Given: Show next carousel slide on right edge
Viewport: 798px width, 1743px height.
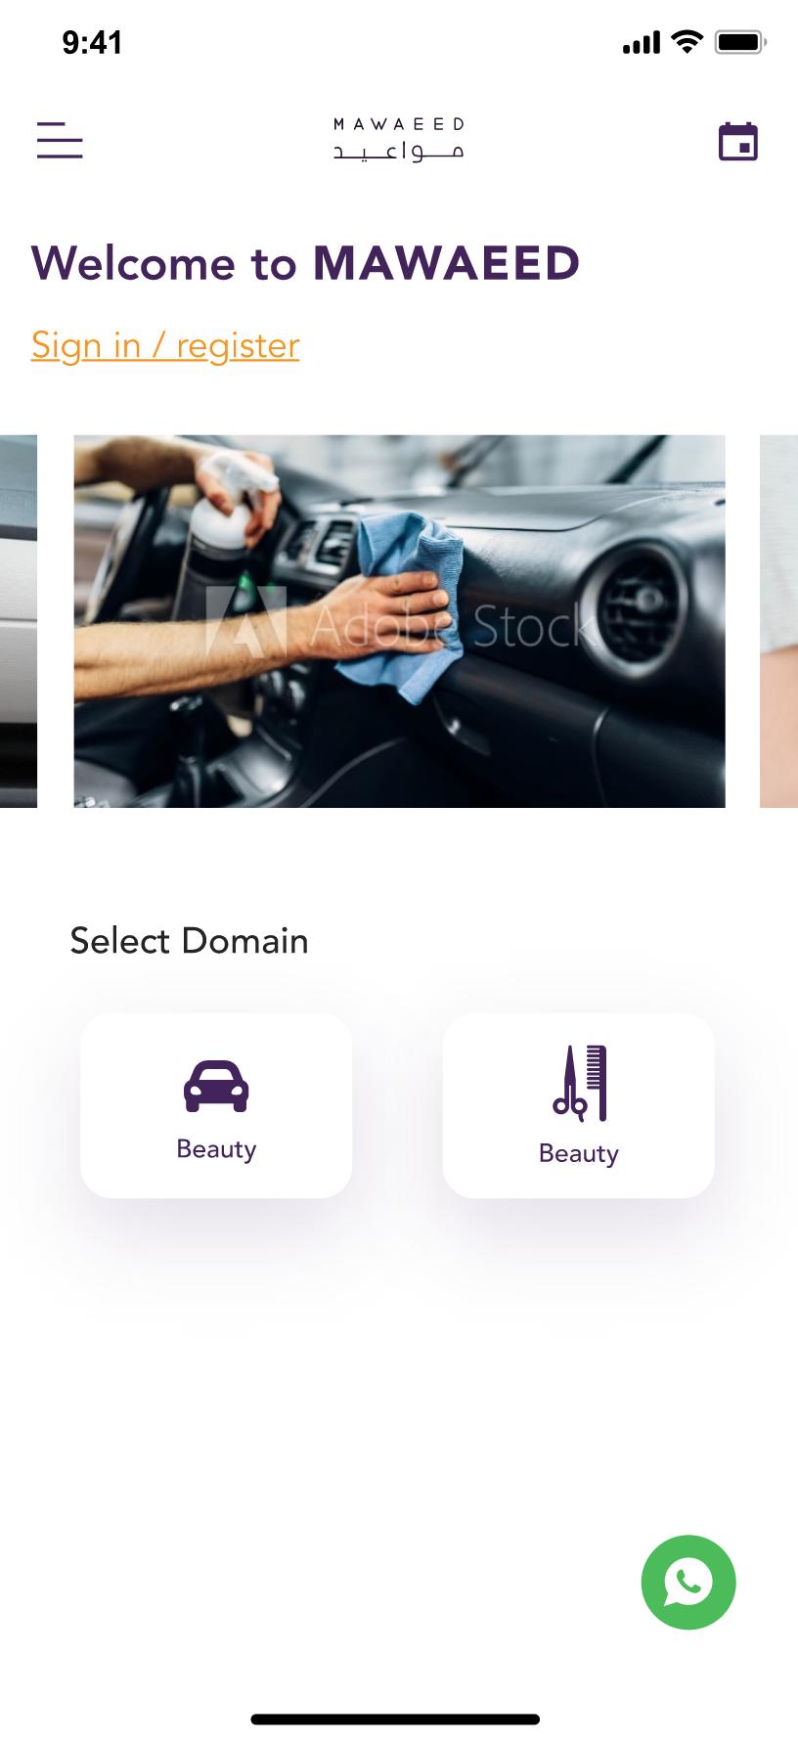Looking at the screenshot, I should point(779,621).
